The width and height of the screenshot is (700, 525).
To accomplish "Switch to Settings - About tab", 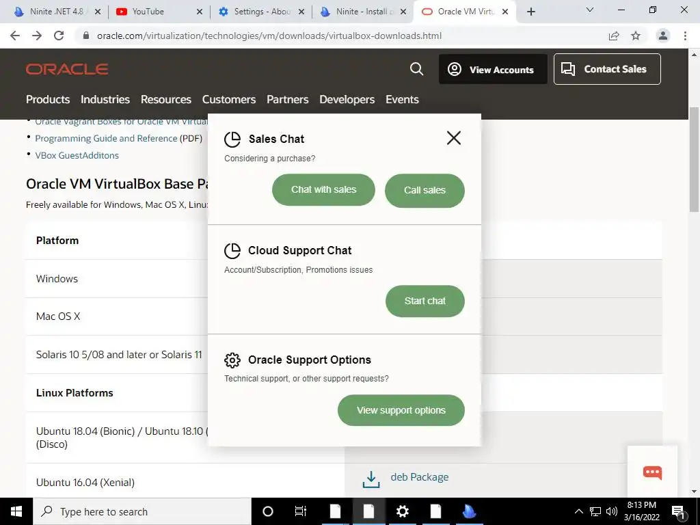I will coord(261,12).
